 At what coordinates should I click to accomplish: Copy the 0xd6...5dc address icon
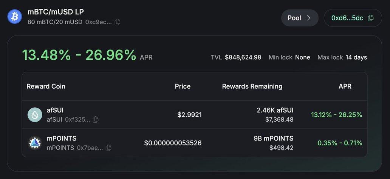click(x=371, y=18)
